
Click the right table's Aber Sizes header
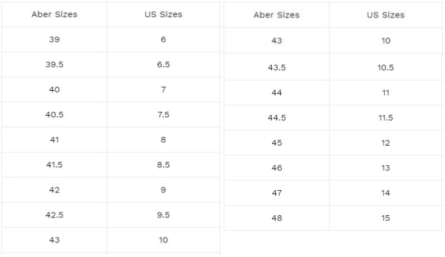click(276, 16)
